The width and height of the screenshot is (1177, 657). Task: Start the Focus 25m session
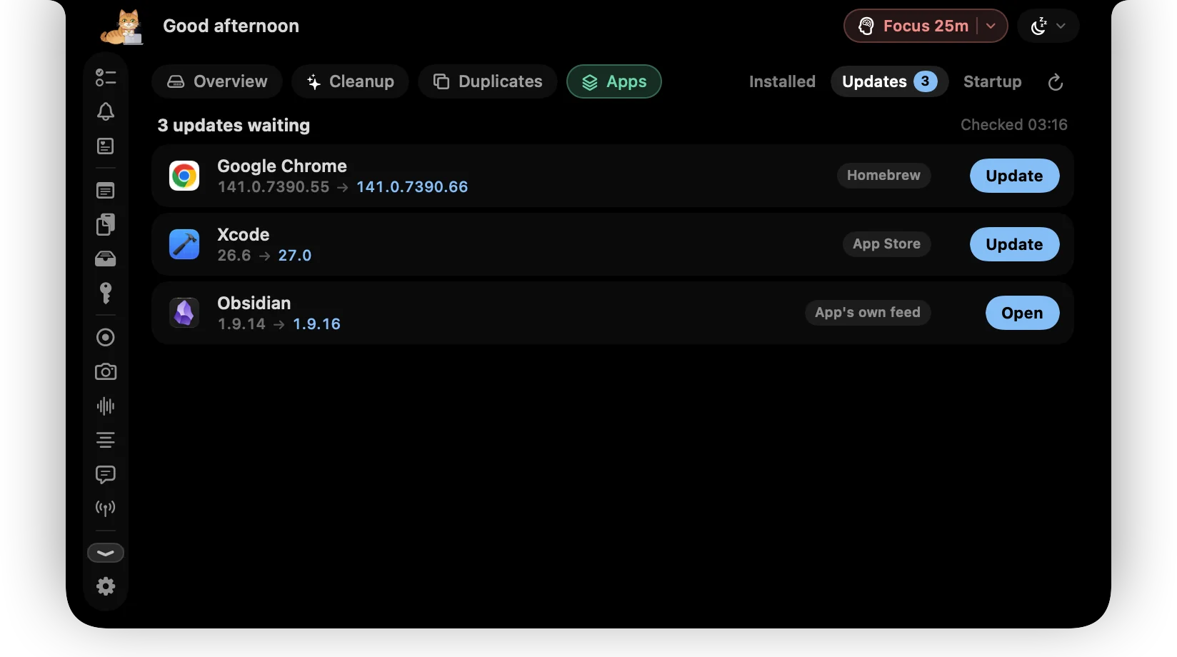(913, 26)
